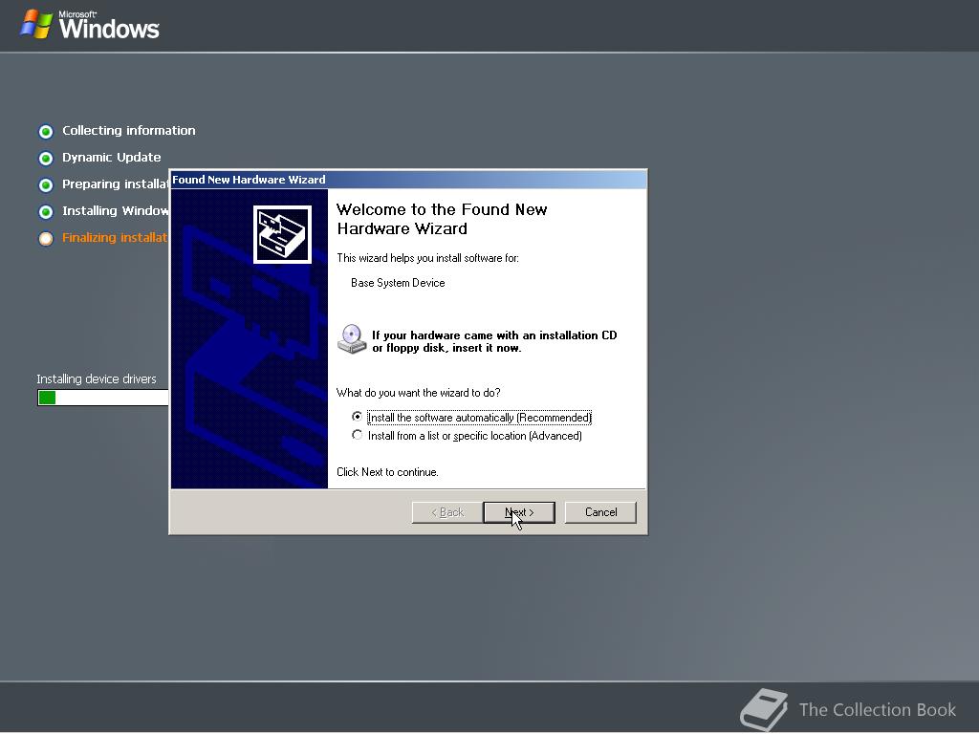
Task: Click the Collecting information step bullet
Action: 46,131
